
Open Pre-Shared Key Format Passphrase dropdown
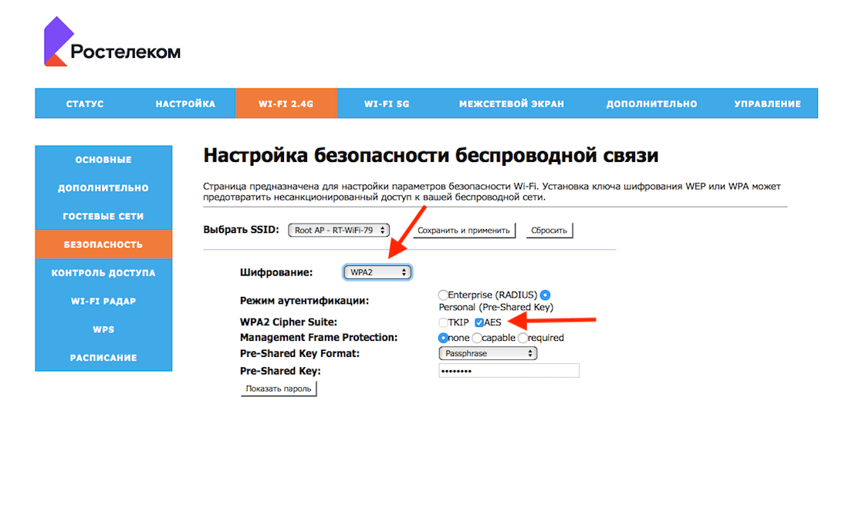pos(487,353)
